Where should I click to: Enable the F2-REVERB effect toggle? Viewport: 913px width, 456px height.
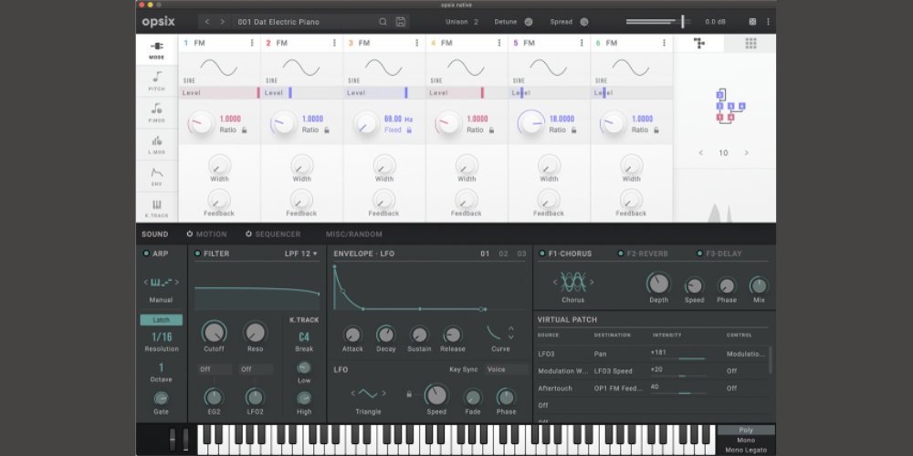(x=621, y=254)
